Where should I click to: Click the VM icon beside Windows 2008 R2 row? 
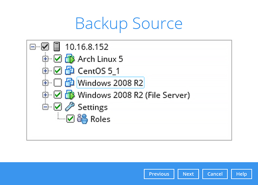tap(70, 83)
